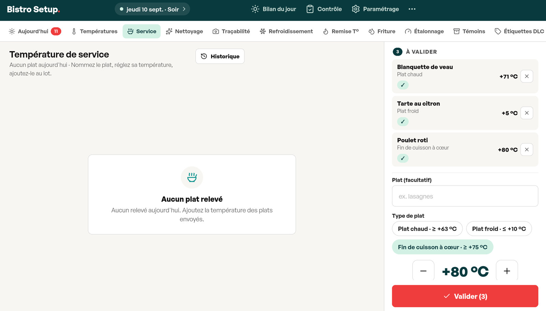
Task: Click the +80 °C temperature value
Action: point(465,272)
